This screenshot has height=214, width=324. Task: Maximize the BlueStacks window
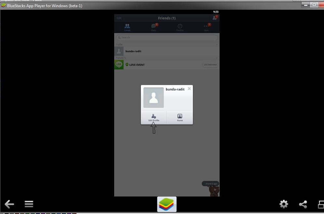pos(314,5)
